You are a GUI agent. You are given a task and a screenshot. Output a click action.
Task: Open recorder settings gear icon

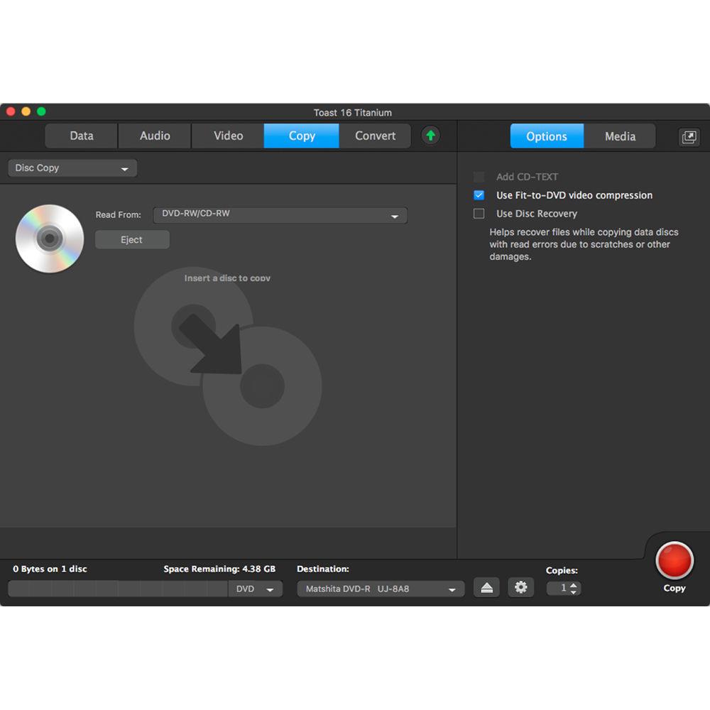(520, 587)
